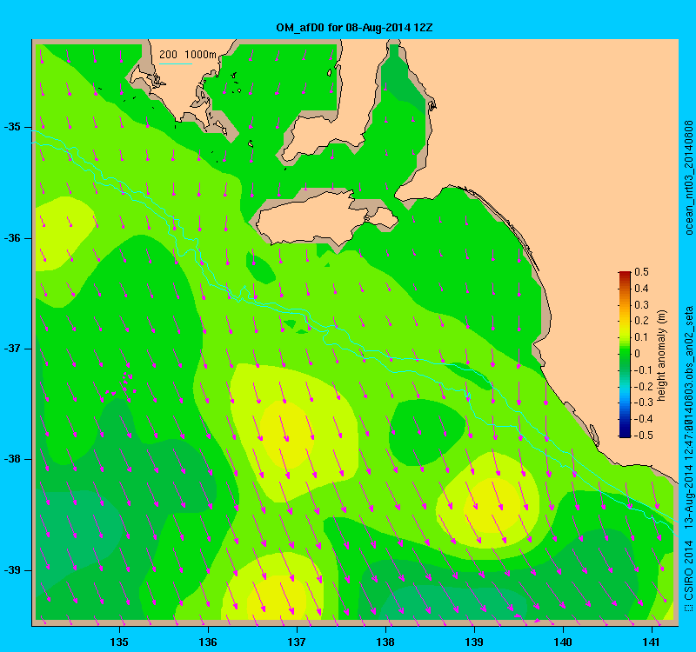
Task: Click the longitude label 135
Action: [x=119, y=642]
